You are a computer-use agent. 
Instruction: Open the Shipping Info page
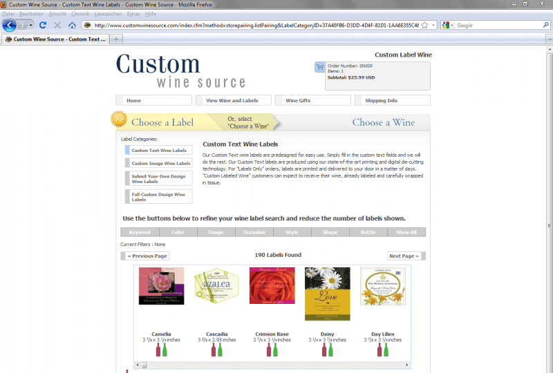coord(393,100)
